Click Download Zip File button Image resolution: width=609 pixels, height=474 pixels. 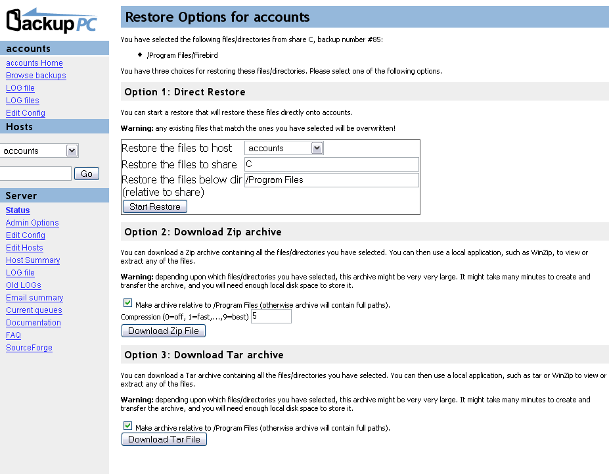[x=164, y=331]
